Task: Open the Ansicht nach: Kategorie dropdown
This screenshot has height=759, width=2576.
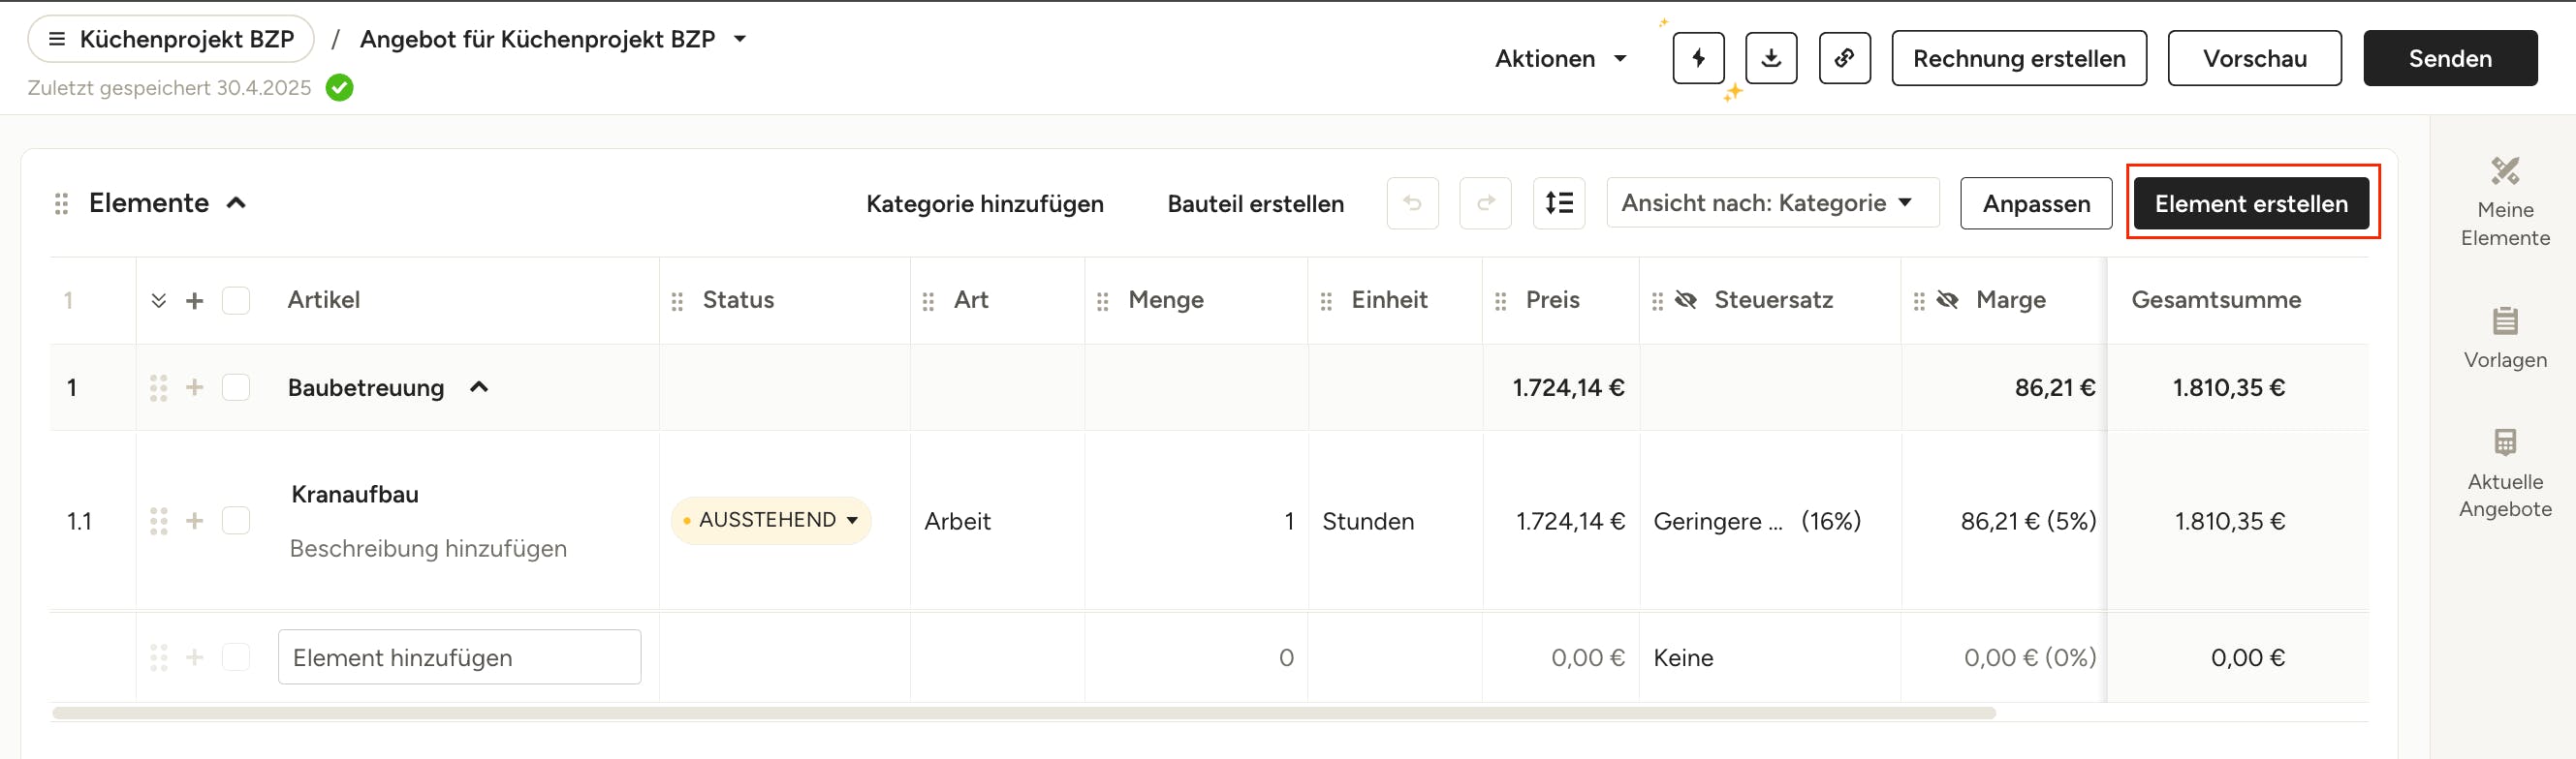Action: pos(1772,203)
